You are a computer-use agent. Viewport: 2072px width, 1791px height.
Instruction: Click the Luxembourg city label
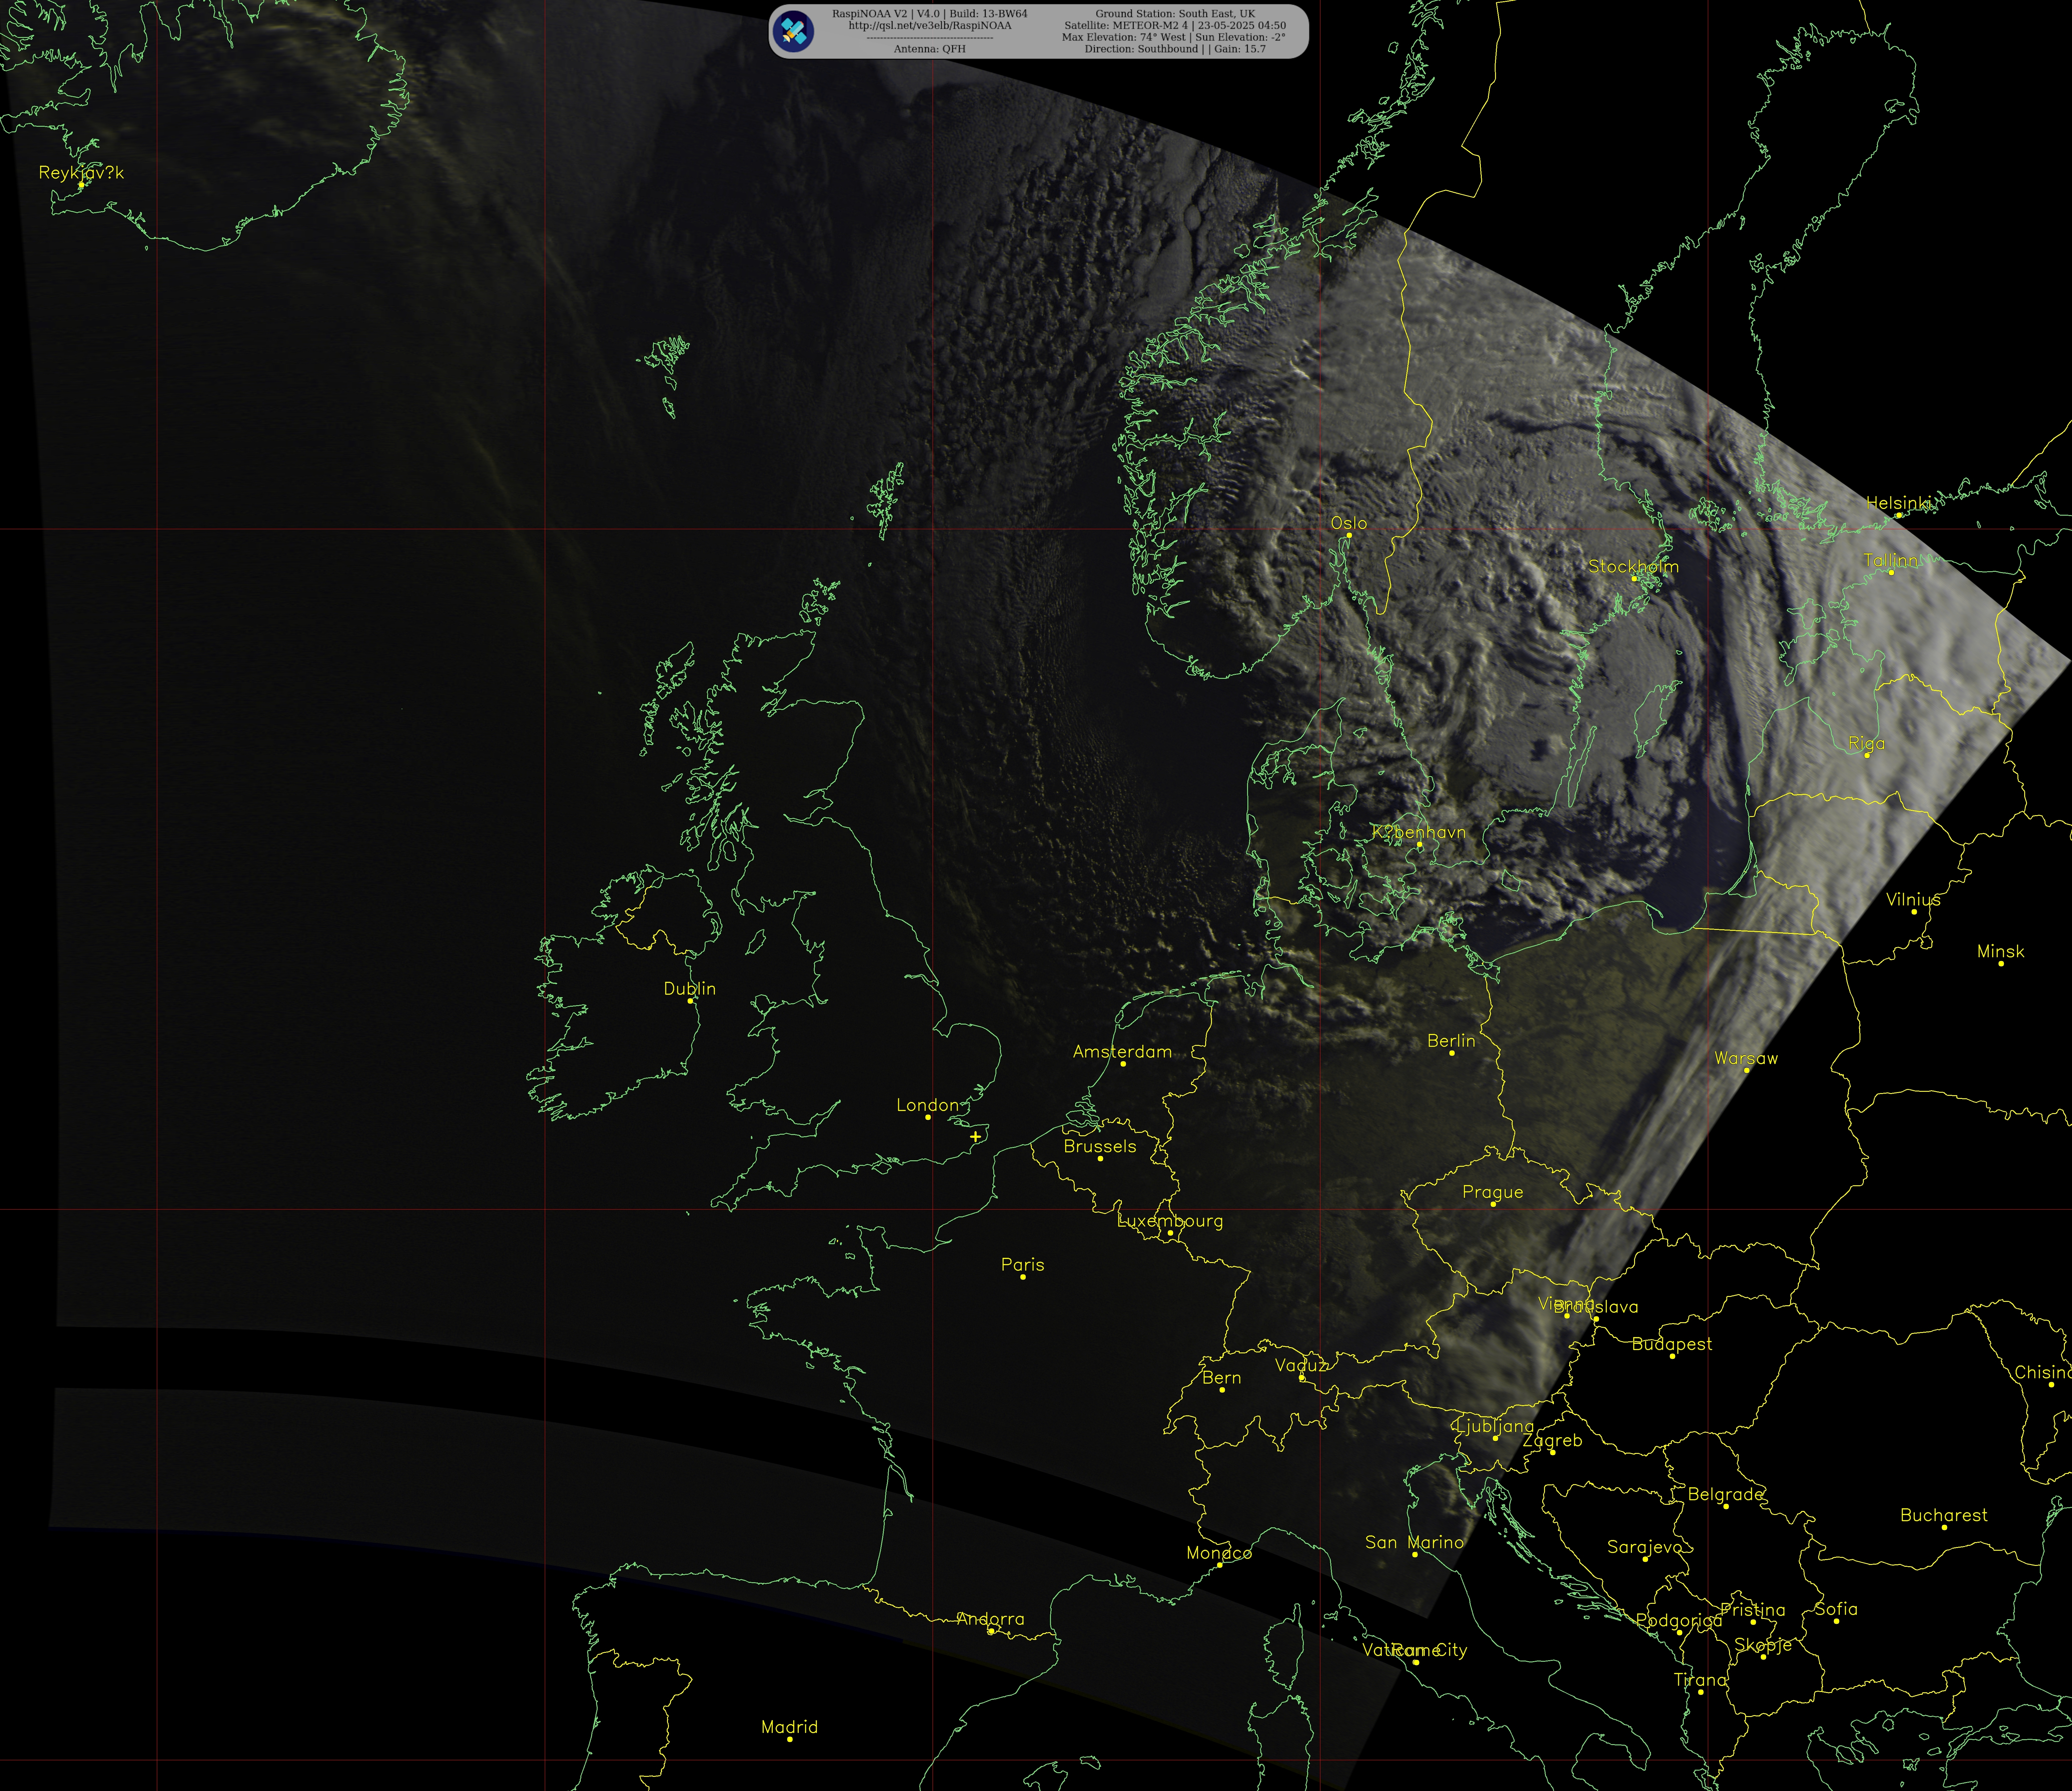pos(1170,1221)
